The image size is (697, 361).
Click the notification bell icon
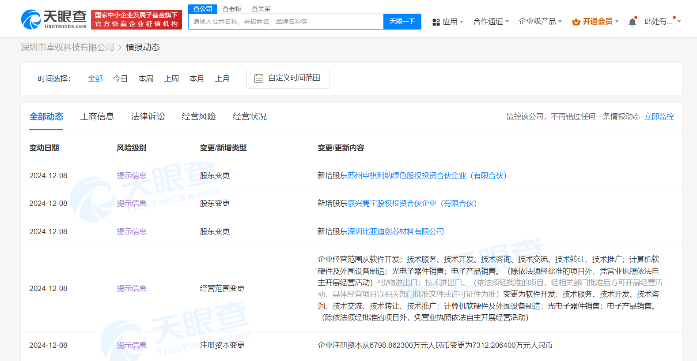pyautogui.click(x=633, y=22)
